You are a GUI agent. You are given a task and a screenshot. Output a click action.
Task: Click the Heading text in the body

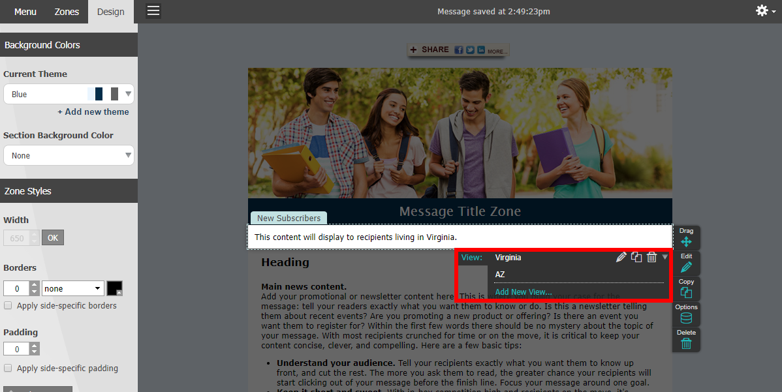click(285, 262)
